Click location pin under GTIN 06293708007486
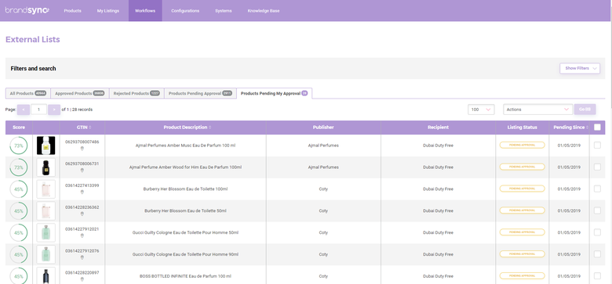 [x=82, y=148]
